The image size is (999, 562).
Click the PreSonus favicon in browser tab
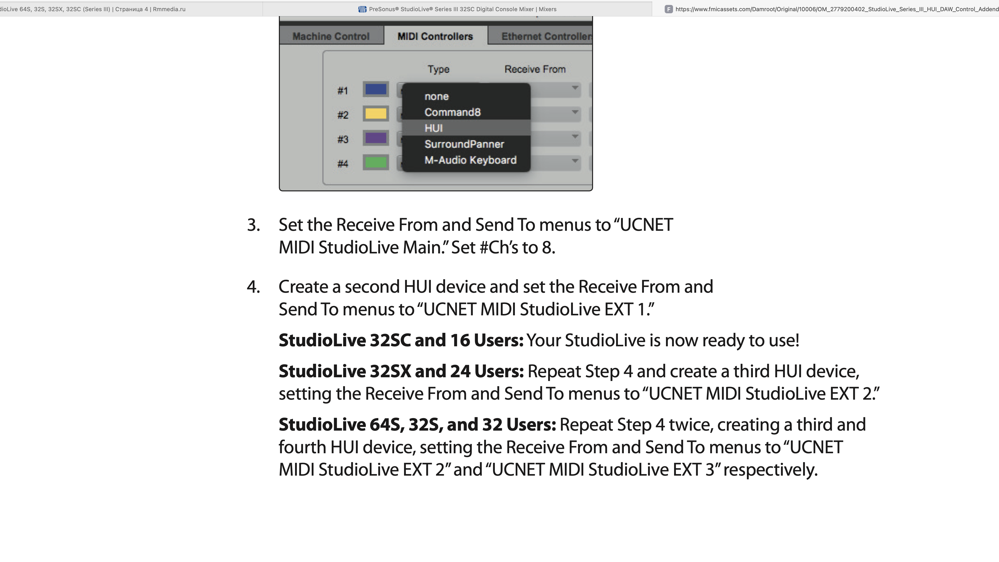tap(362, 9)
